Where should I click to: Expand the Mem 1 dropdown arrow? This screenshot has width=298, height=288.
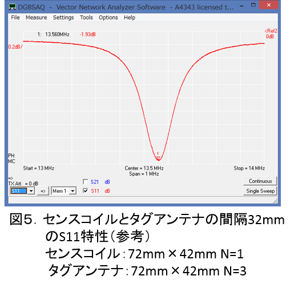click(73, 190)
